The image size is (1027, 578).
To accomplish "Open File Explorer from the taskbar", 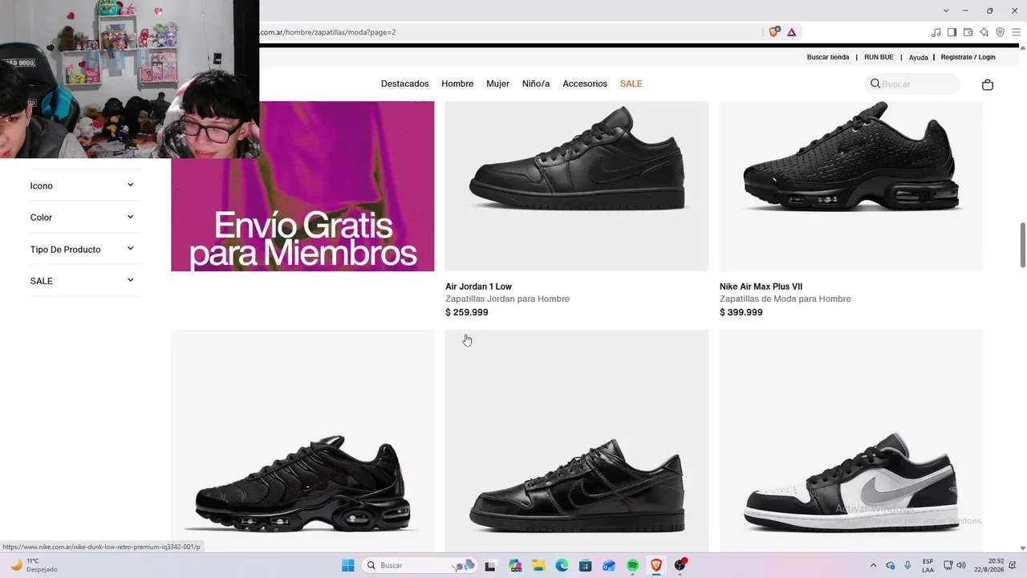I will click(538, 565).
